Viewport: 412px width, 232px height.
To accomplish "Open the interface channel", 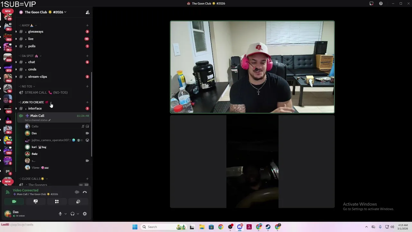I will coord(54,108).
